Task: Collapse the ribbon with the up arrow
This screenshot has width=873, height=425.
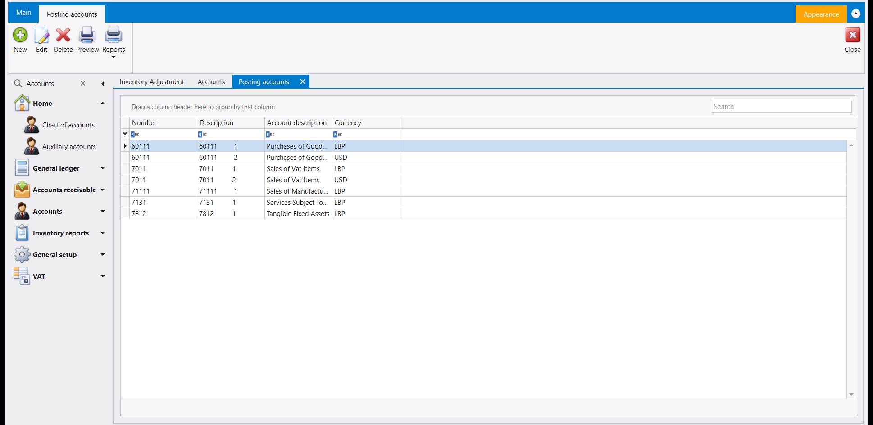Action: [856, 14]
